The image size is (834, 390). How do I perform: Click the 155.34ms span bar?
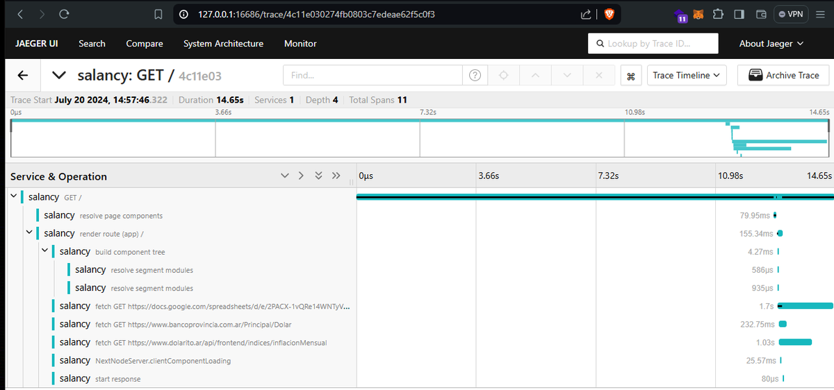[780, 233]
